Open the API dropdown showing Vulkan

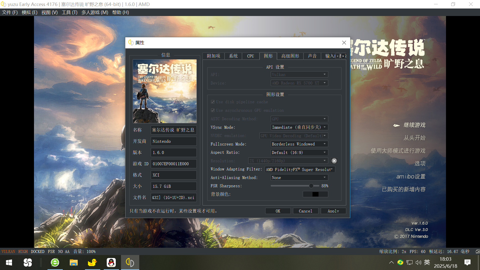299,74
